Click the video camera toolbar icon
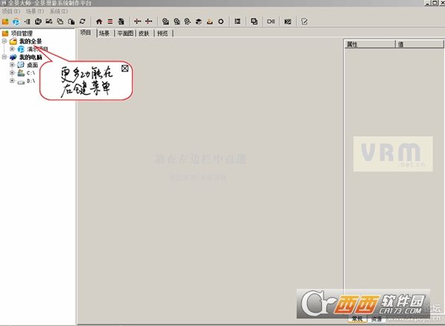This screenshot has width=445, height=326. [x=271, y=22]
